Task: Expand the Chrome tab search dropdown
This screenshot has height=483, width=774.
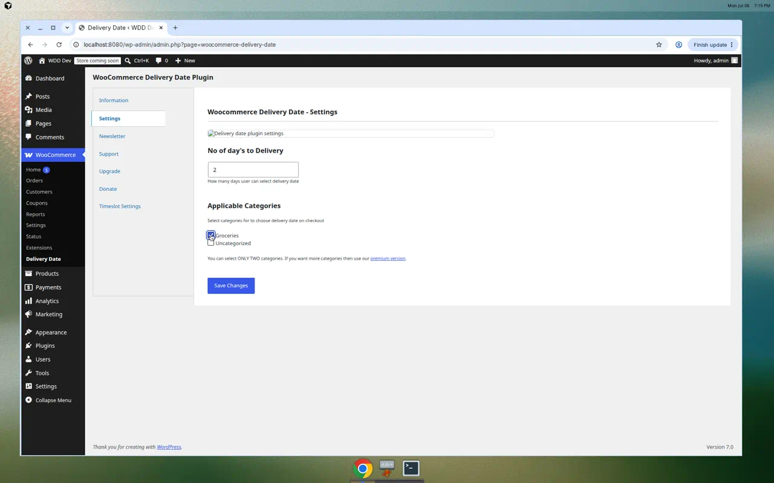Action: [x=67, y=28]
